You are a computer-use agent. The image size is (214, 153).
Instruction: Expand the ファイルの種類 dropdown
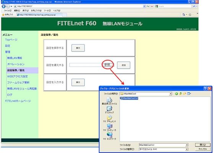[187, 149]
